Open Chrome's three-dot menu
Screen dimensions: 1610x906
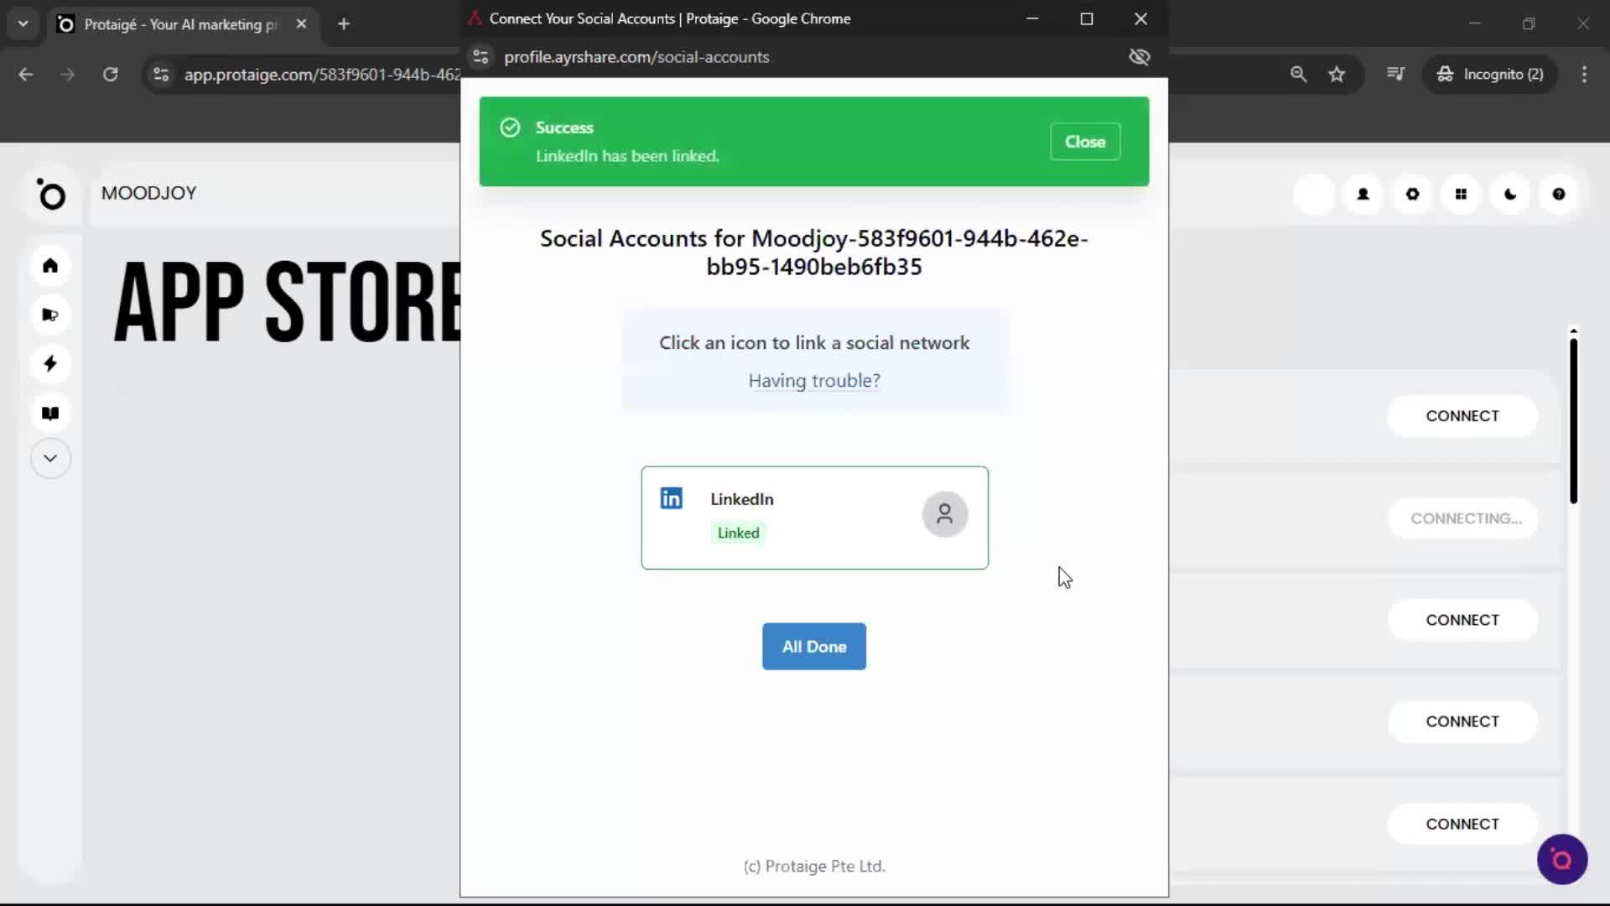(1584, 74)
